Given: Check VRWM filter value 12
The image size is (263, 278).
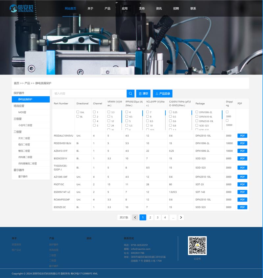Looking at the screenshot, I should pyautogui.click(x=109, y=121).
